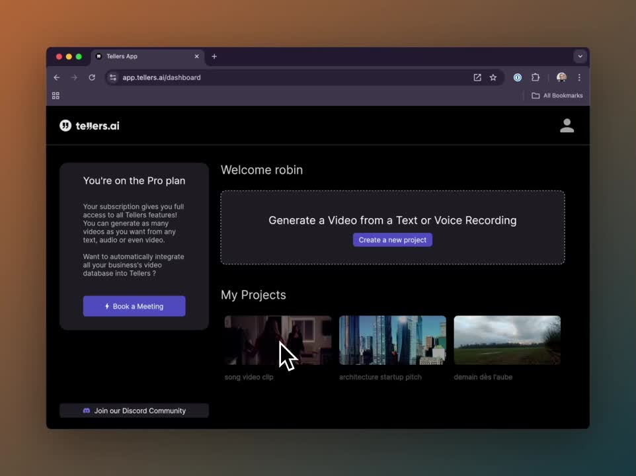The height and width of the screenshot is (476, 636).
Task: View site information icon in address bar
Action: (x=113, y=77)
